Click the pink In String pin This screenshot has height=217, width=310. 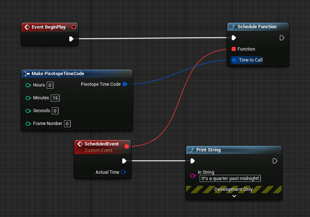coord(193,176)
